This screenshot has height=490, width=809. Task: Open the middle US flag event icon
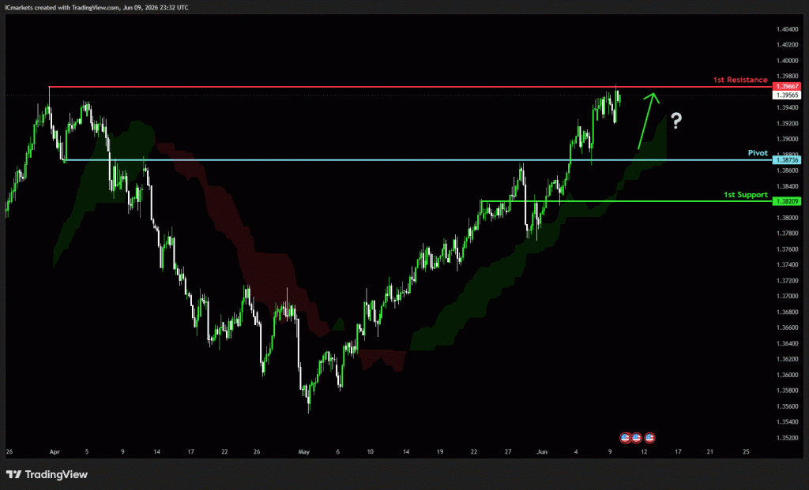click(637, 438)
